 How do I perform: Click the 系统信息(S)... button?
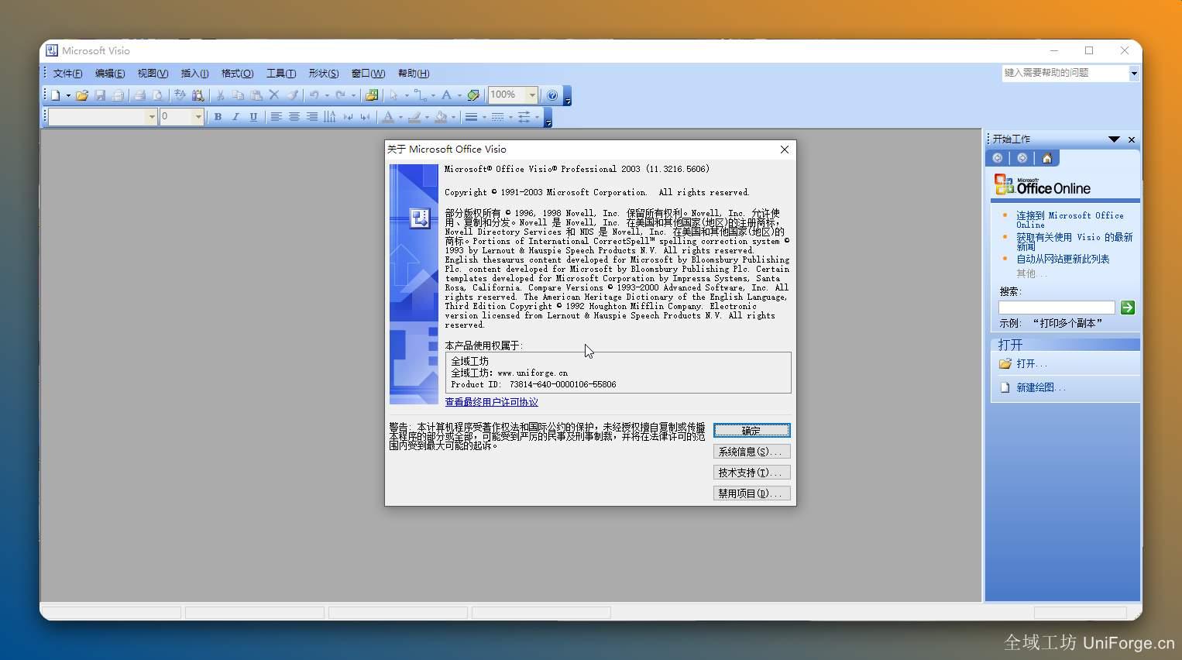(x=751, y=452)
